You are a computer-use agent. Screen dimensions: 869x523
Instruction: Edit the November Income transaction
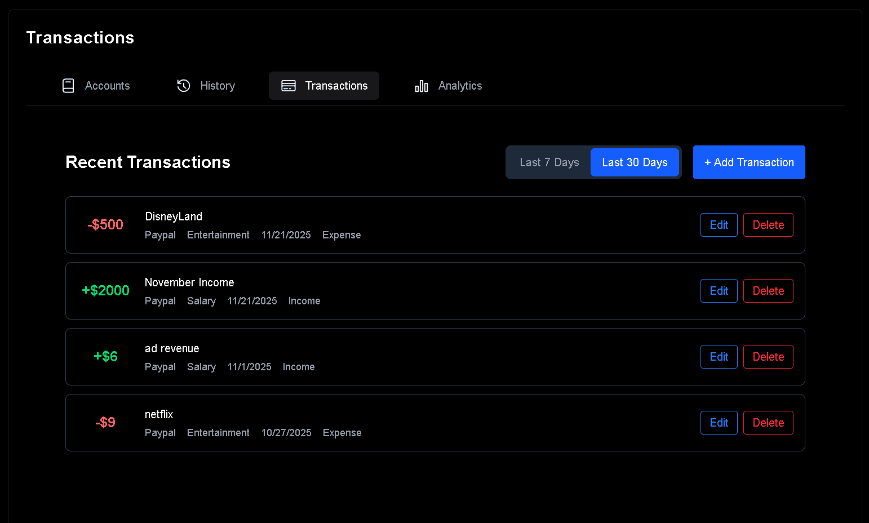[719, 291]
